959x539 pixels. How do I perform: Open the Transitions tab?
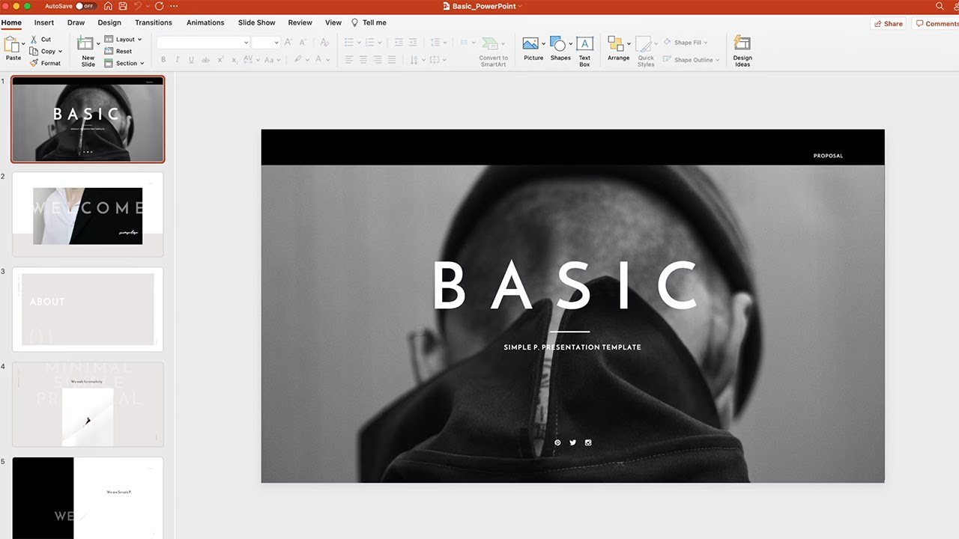[154, 22]
